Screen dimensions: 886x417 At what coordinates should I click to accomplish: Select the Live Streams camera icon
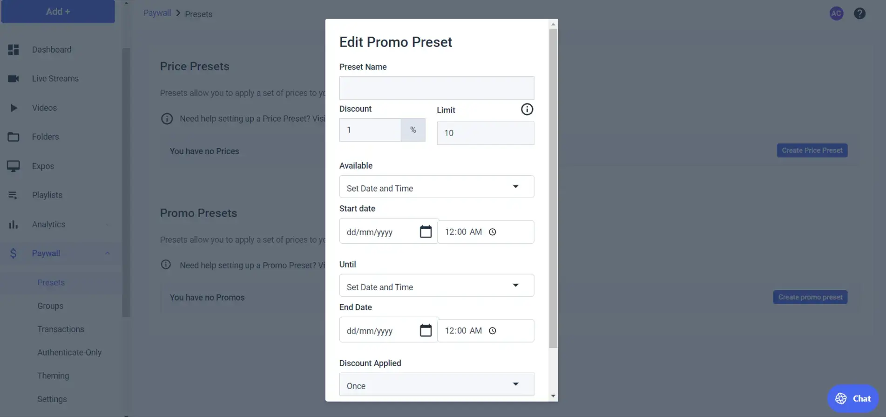[14, 78]
